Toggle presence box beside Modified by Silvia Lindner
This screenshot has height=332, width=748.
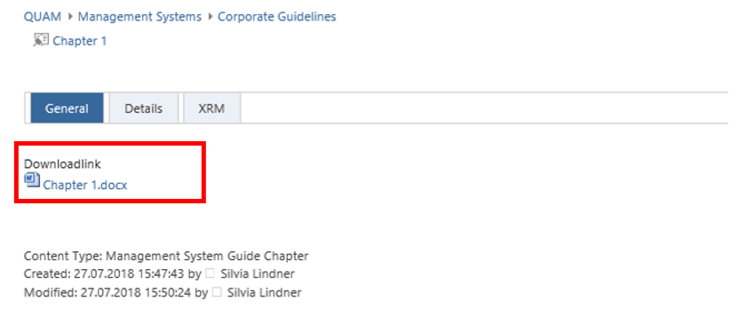point(217,292)
